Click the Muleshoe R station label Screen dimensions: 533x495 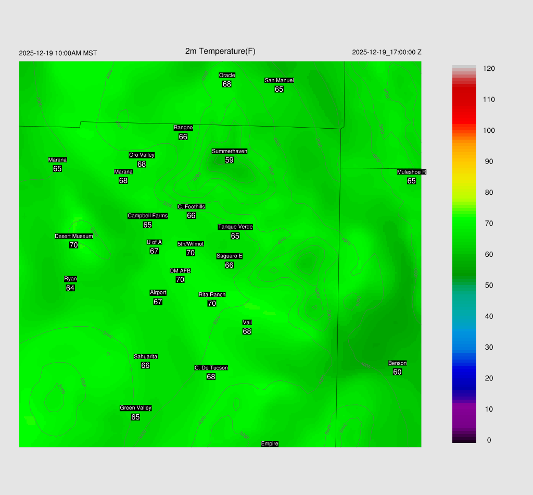click(411, 172)
